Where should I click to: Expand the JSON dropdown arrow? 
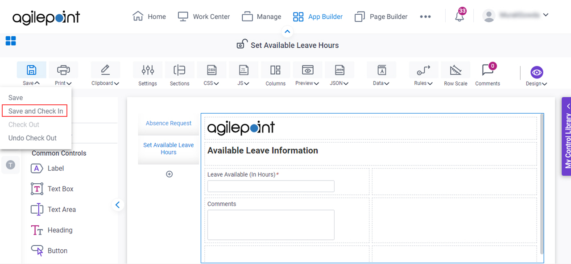tap(346, 83)
